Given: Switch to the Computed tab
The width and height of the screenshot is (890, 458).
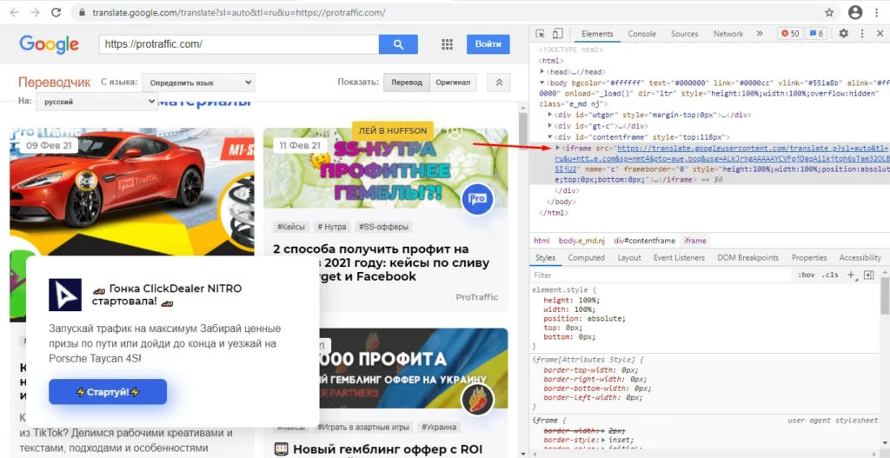Looking at the screenshot, I should (587, 257).
